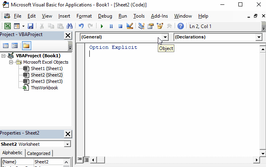Image resolution: width=266 pixels, height=167 pixels.
Task: Click the Reset stop icon
Action: pyautogui.click(x=120, y=26)
